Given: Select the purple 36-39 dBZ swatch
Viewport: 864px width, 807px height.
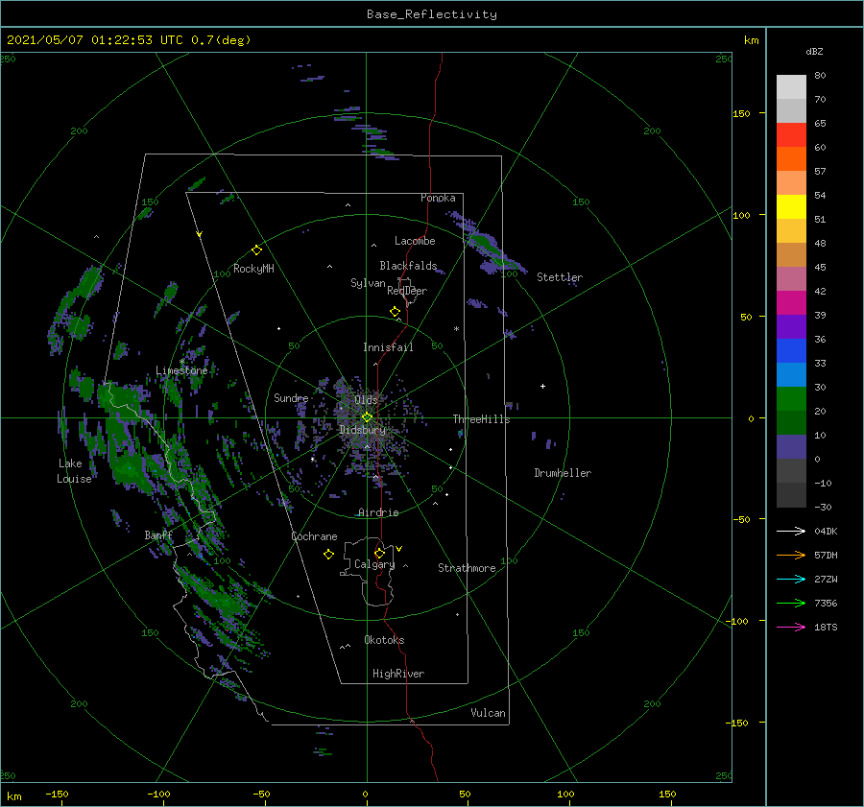Looking at the screenshot, I should pos(791,327).
